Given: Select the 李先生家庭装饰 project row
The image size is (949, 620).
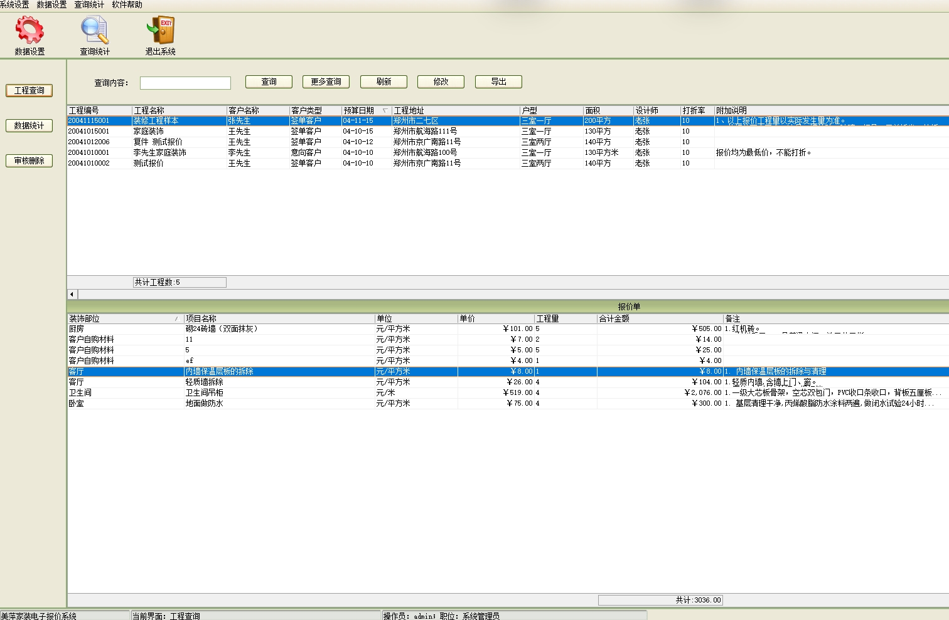Looking at the screenshot, I should (159, 152).
